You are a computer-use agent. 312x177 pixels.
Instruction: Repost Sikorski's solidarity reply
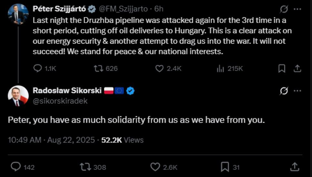coord(85,167)
